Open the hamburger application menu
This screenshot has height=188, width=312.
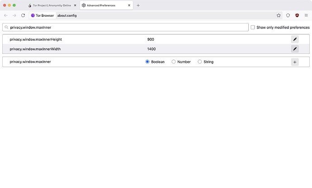point(306,15)
